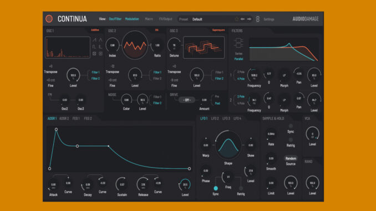Screen dimensions: 376x211
Task: Set Drive to Post position
Action: point(217,103)
